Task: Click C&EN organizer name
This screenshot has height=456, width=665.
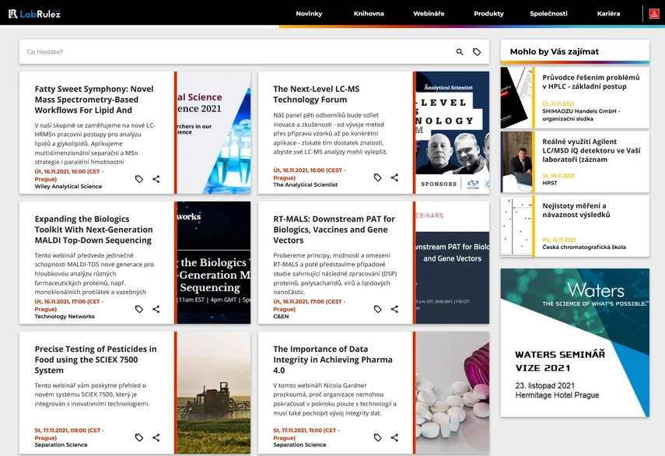Action: [x=281, y=316]
